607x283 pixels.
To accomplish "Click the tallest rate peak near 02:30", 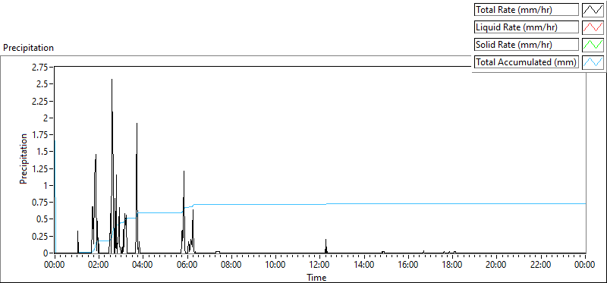I will click(x=112, y=80).
